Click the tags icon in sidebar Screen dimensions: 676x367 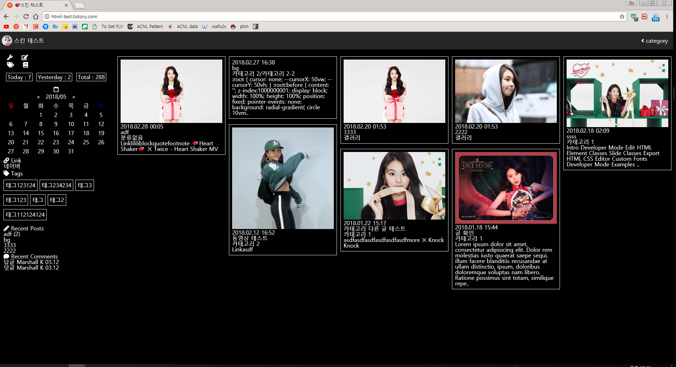[10, 65]
